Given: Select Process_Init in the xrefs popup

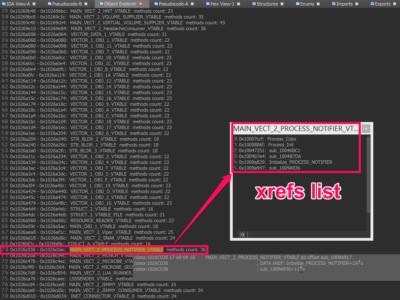Looking at the screenshot, I should click(281, 145).
